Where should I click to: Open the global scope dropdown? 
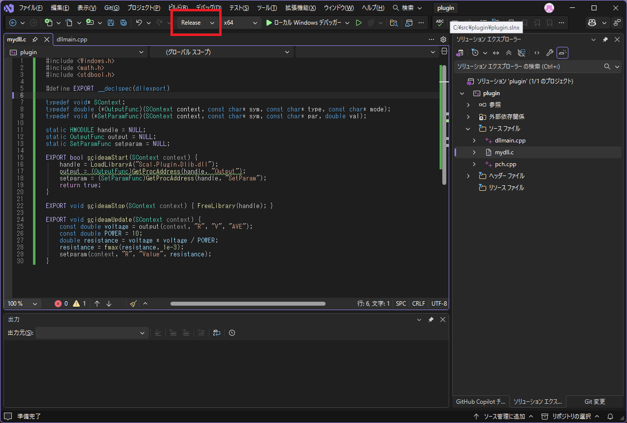221,52
